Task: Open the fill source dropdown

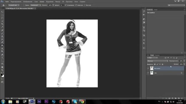Action: 14,5
